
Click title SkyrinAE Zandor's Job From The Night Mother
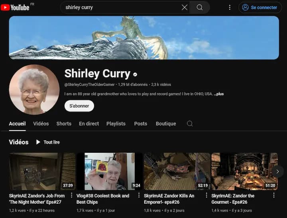pos(37,199)
